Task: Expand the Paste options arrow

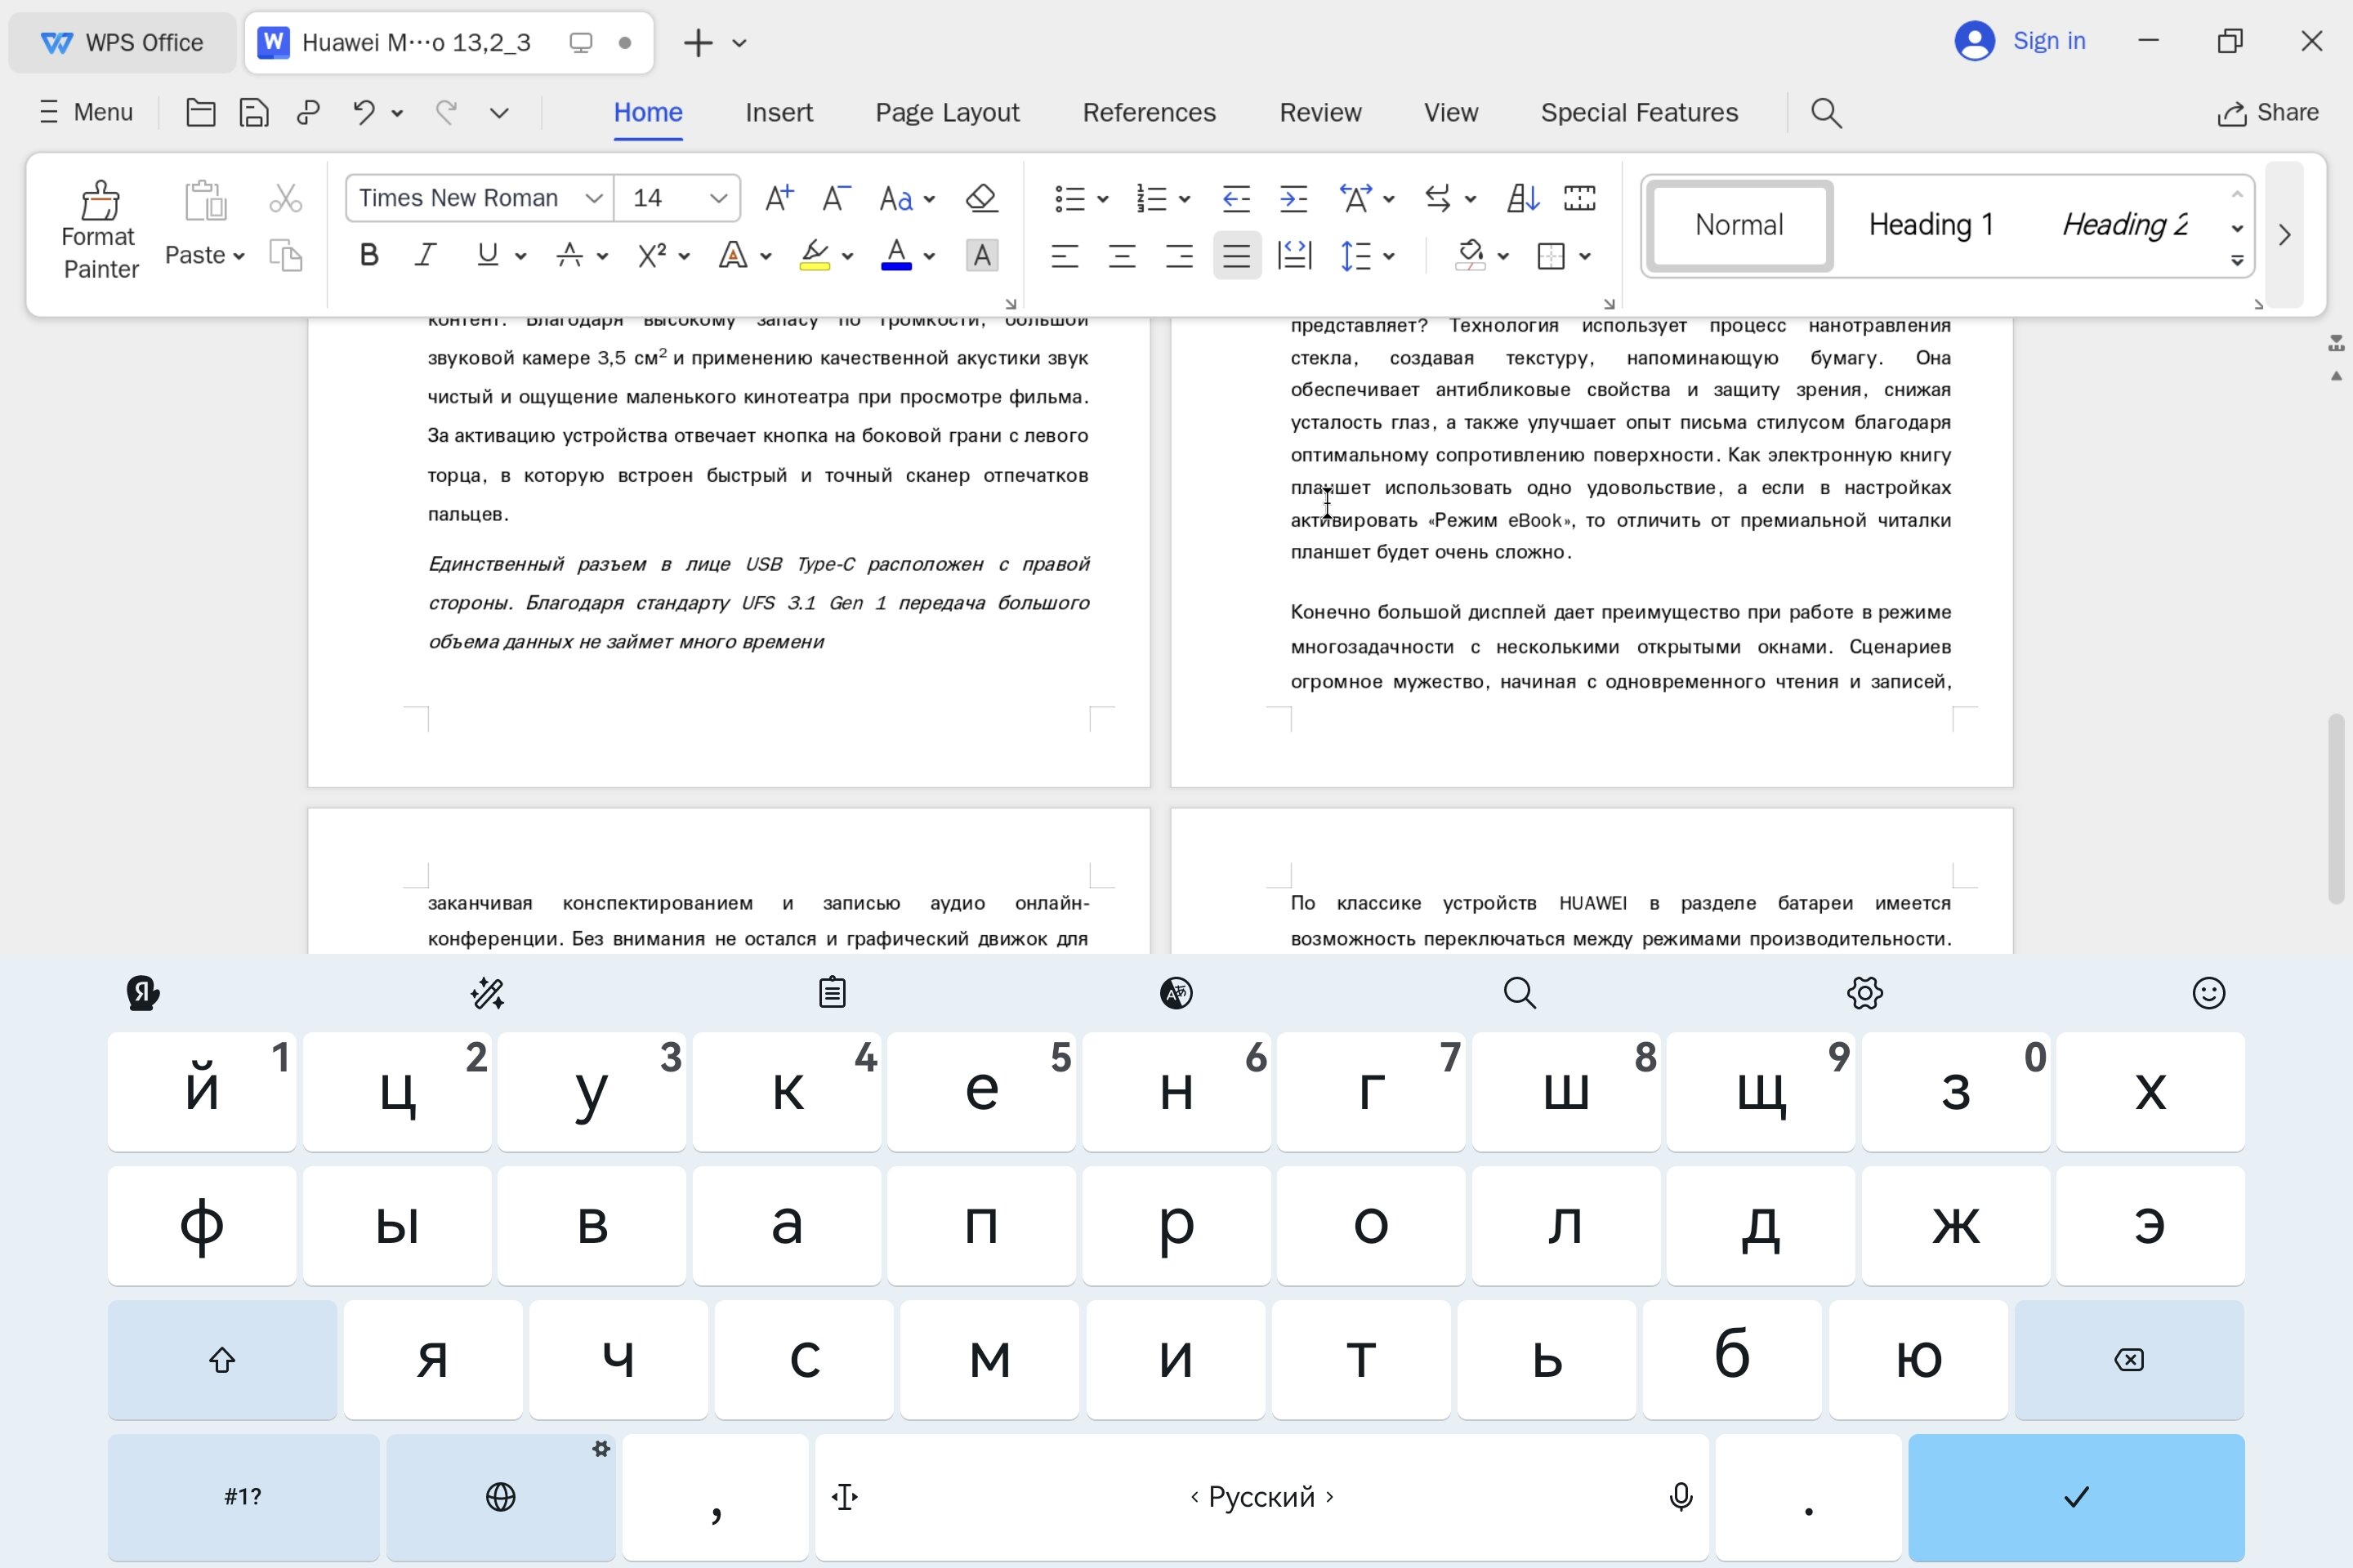Action: coord(239,257)
